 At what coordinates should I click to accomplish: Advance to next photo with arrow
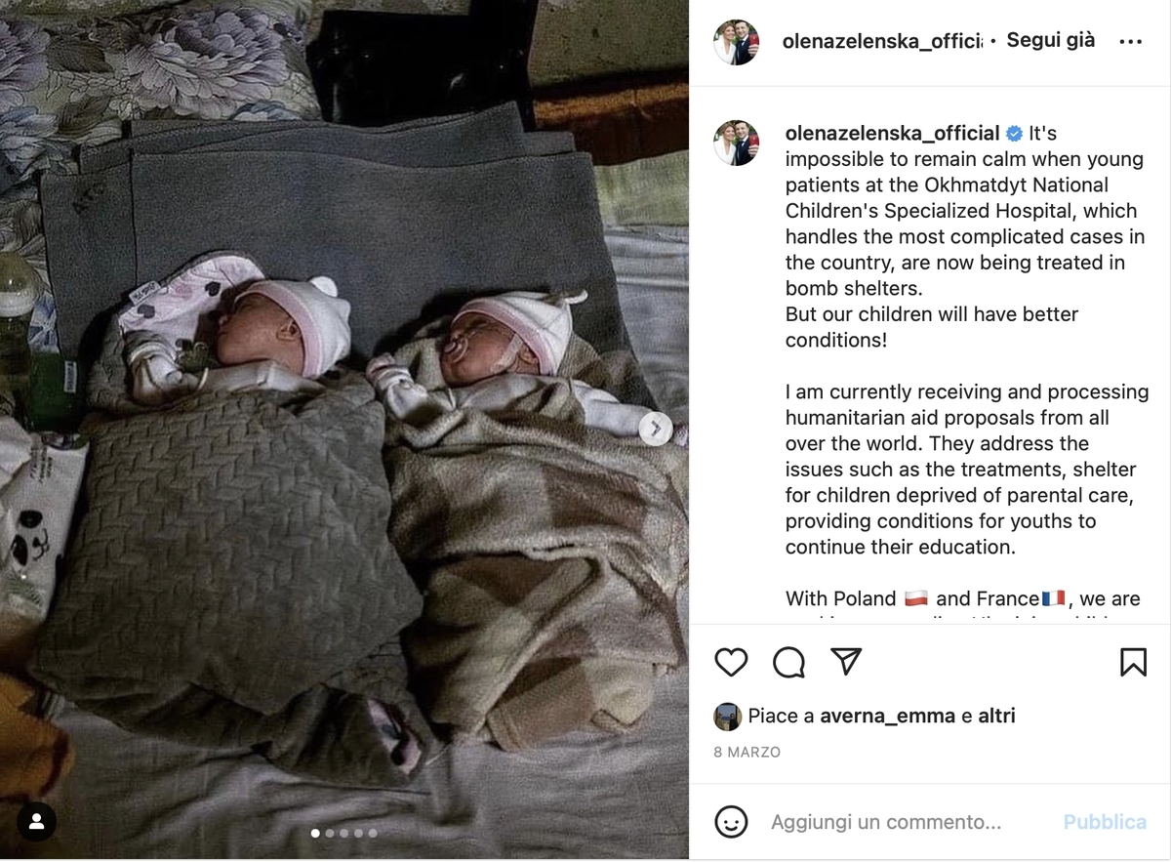click(656, 428)
